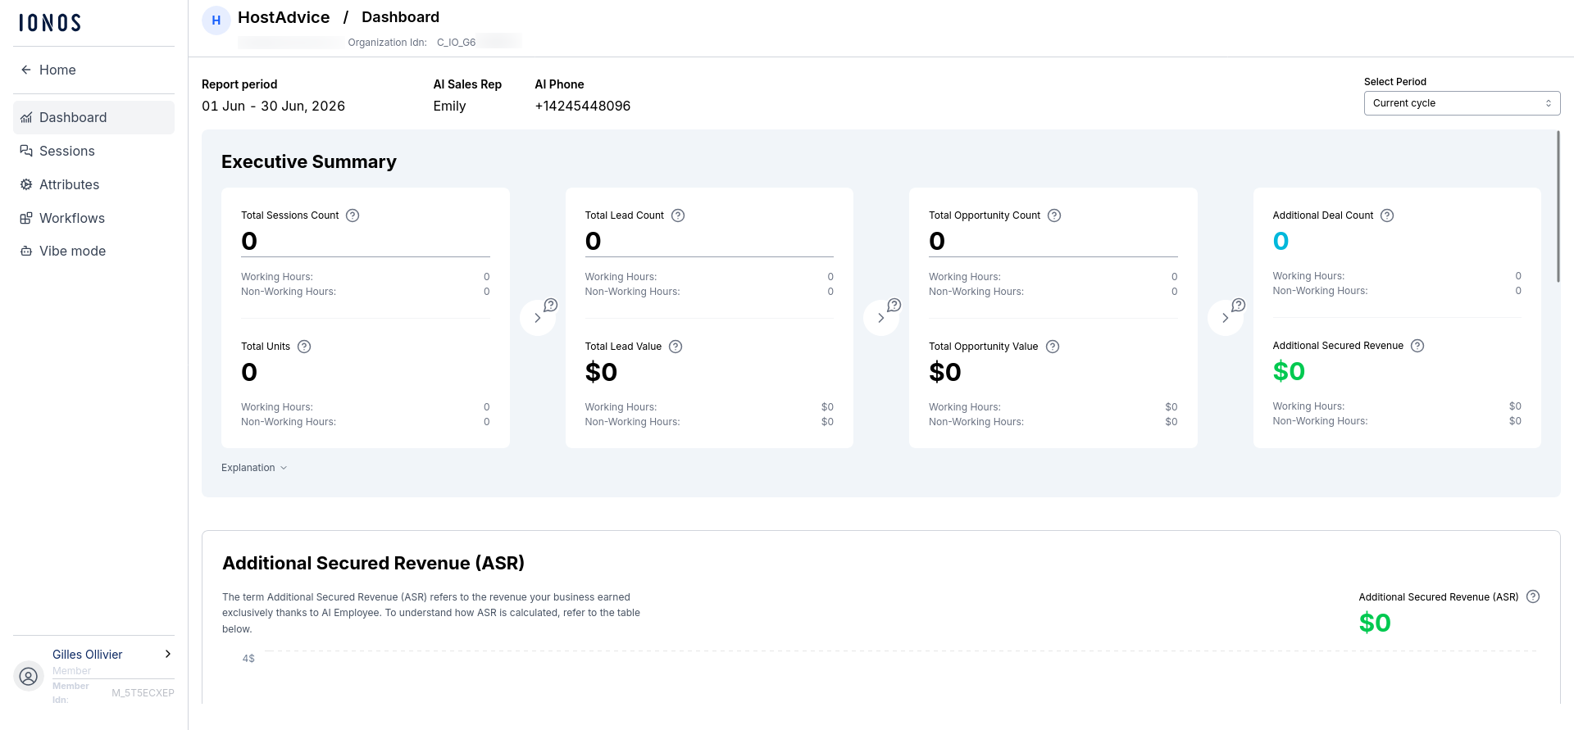Viewport: 1574px width, 730px height.
Task: Show help for Total Opportunity Count
Action: pos(1054,215)
